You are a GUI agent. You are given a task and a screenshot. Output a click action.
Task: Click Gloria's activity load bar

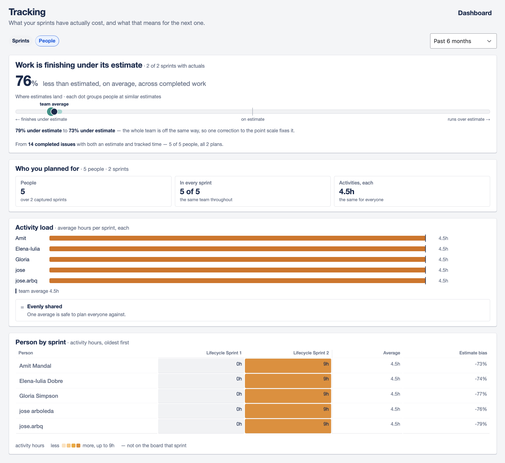(x=237, y=260)
